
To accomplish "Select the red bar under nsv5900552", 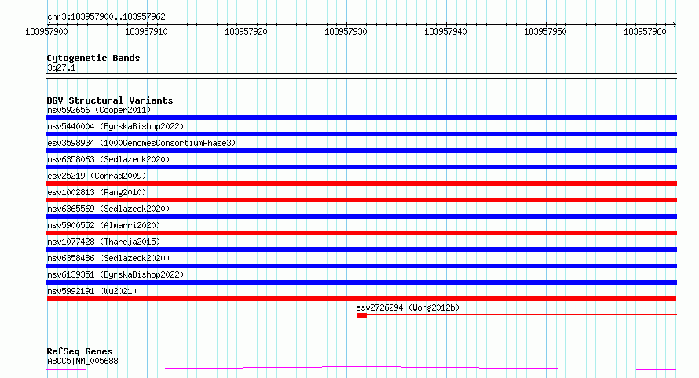I will (361, 233).
